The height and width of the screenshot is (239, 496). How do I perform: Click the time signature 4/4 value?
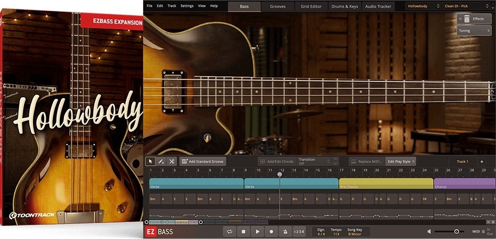click(321, 234)
